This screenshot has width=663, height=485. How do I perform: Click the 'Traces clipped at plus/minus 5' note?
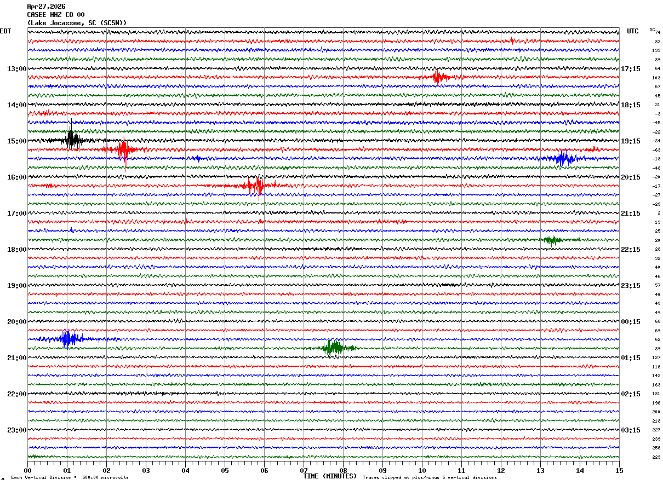click(x=430, y=478)
